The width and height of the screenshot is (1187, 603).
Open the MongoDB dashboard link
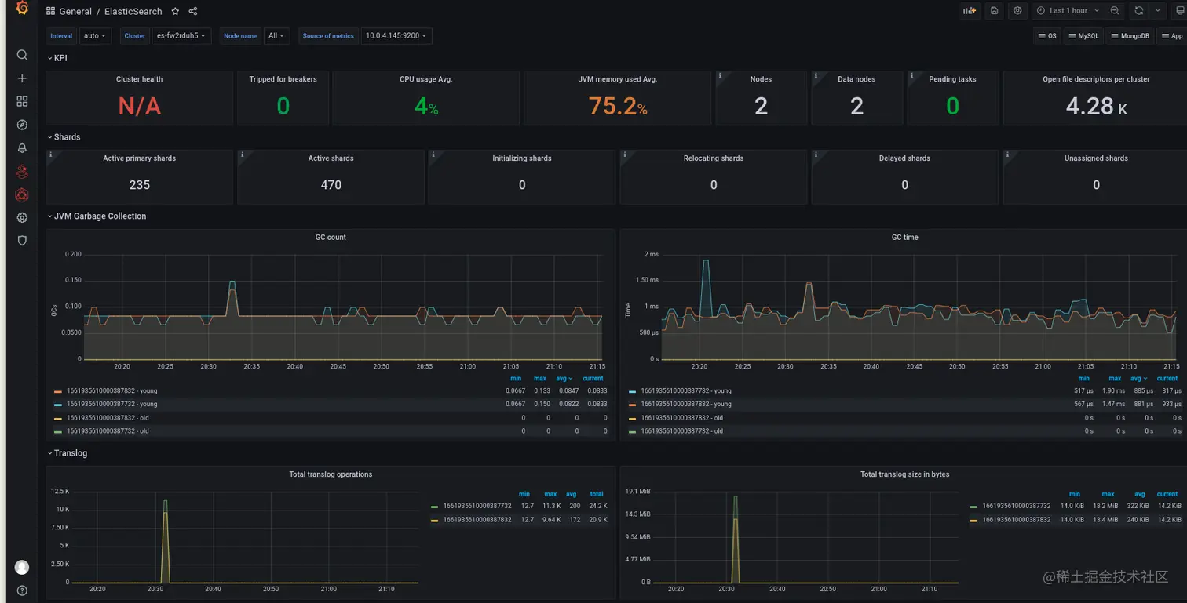[x=1130, y=36]
